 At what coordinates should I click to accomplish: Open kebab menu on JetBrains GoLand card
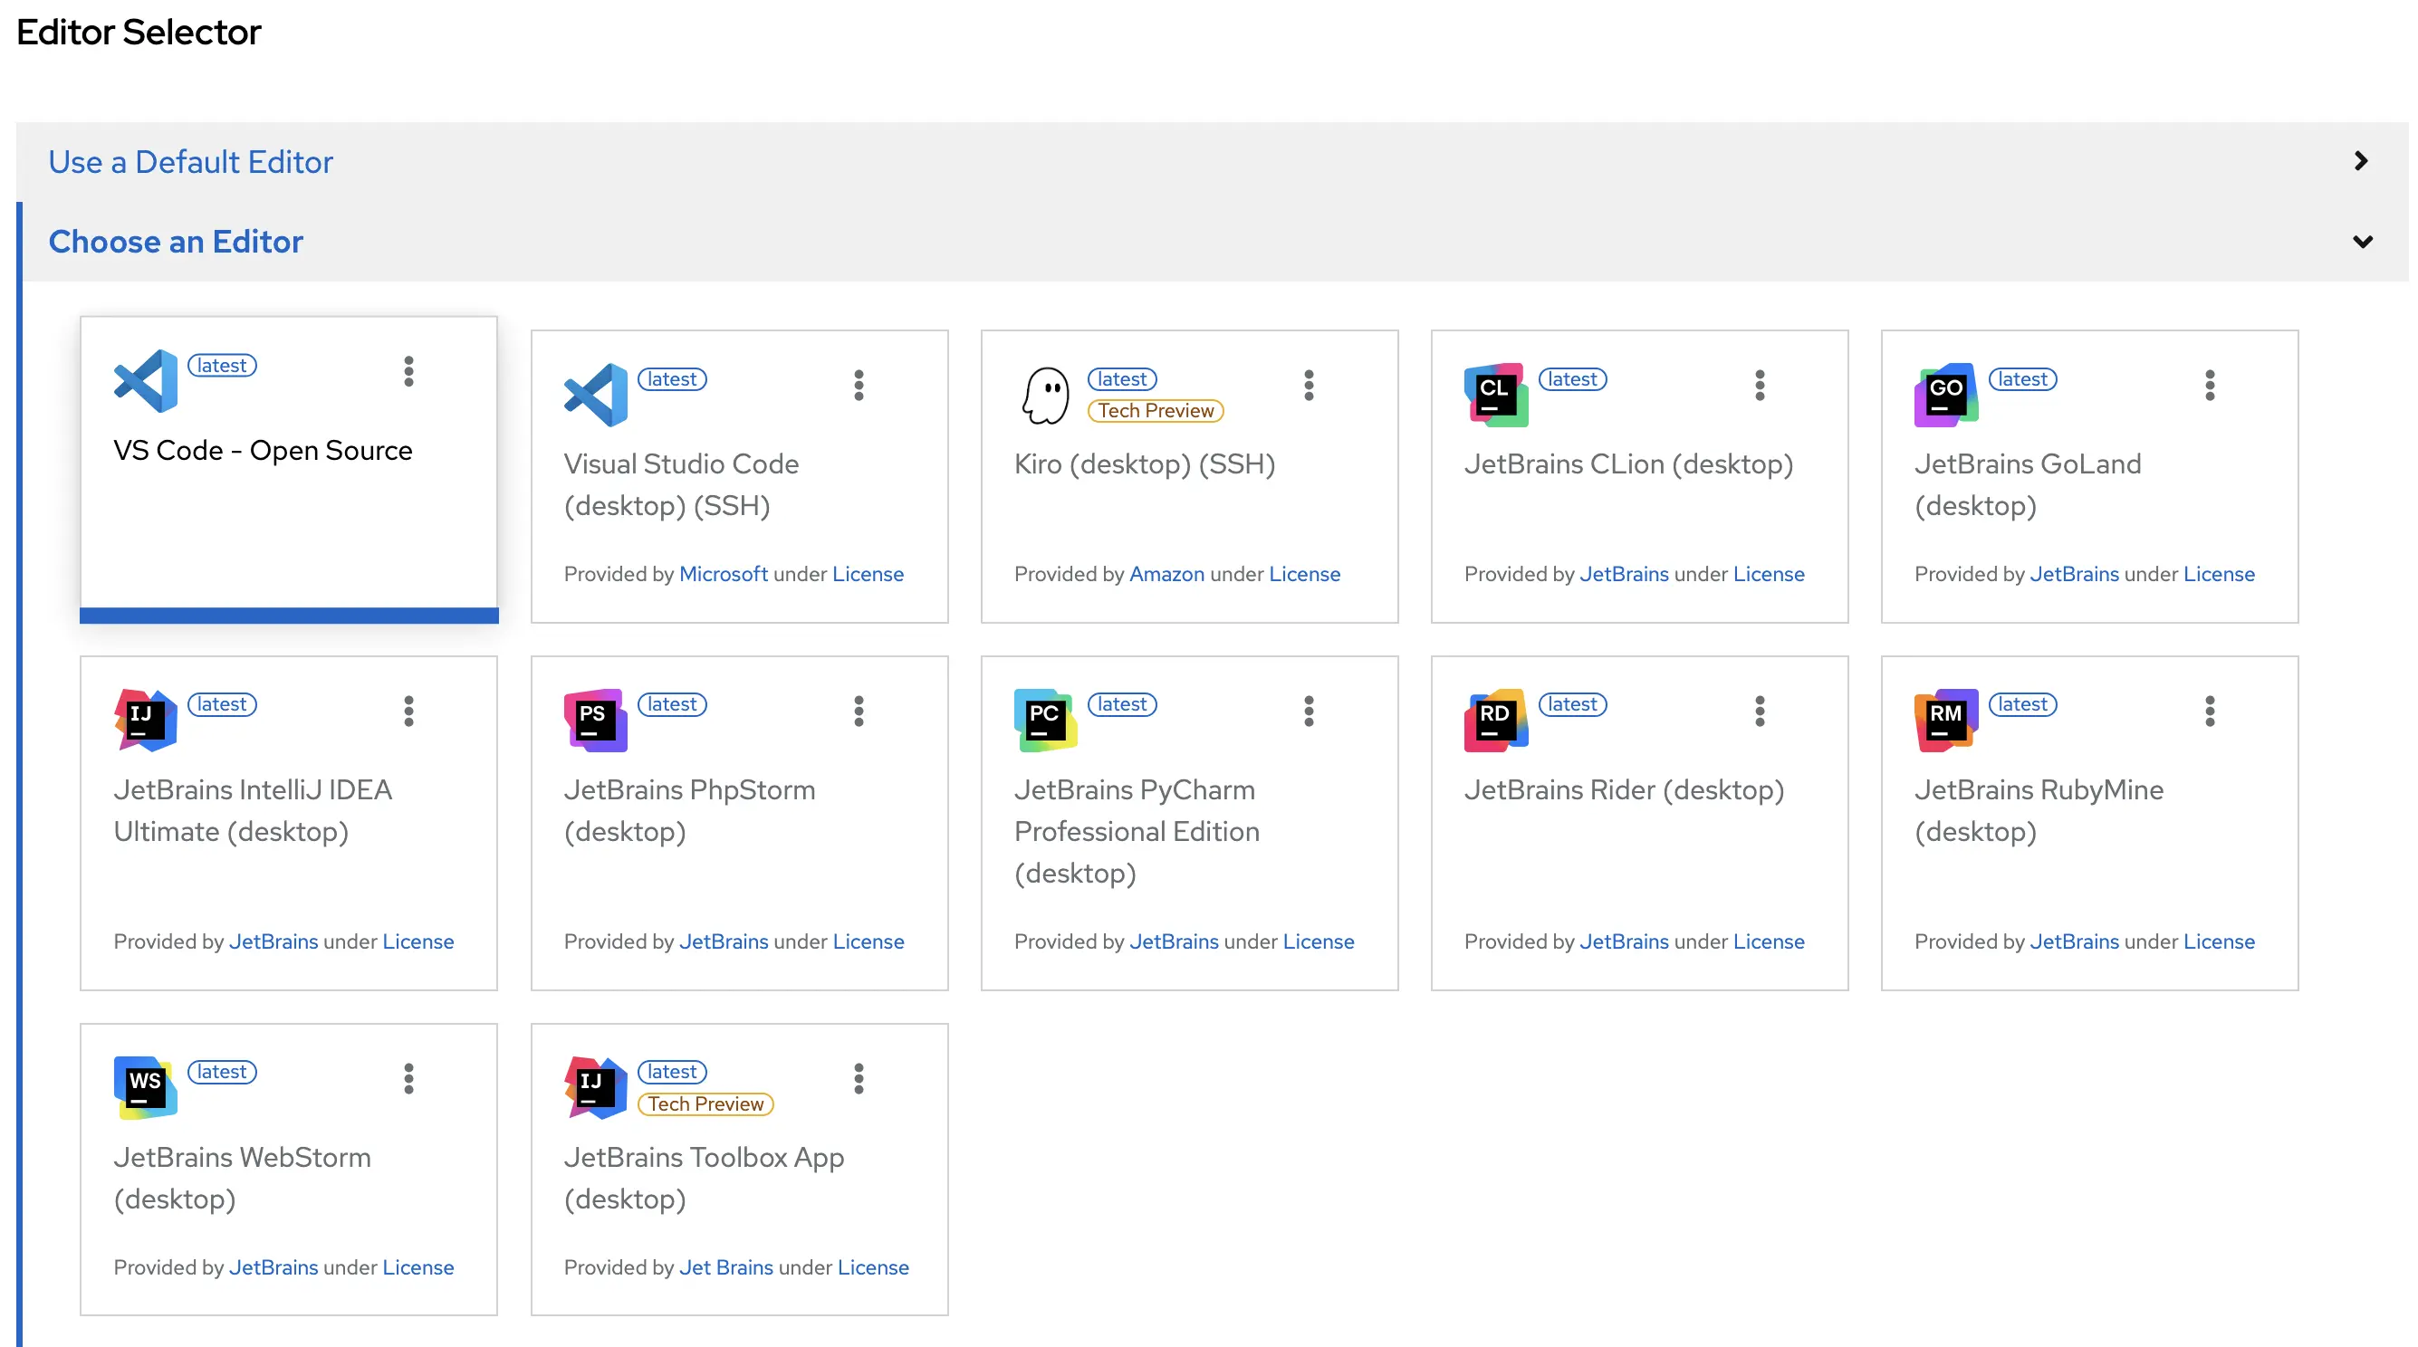(x=2211, y=386)
